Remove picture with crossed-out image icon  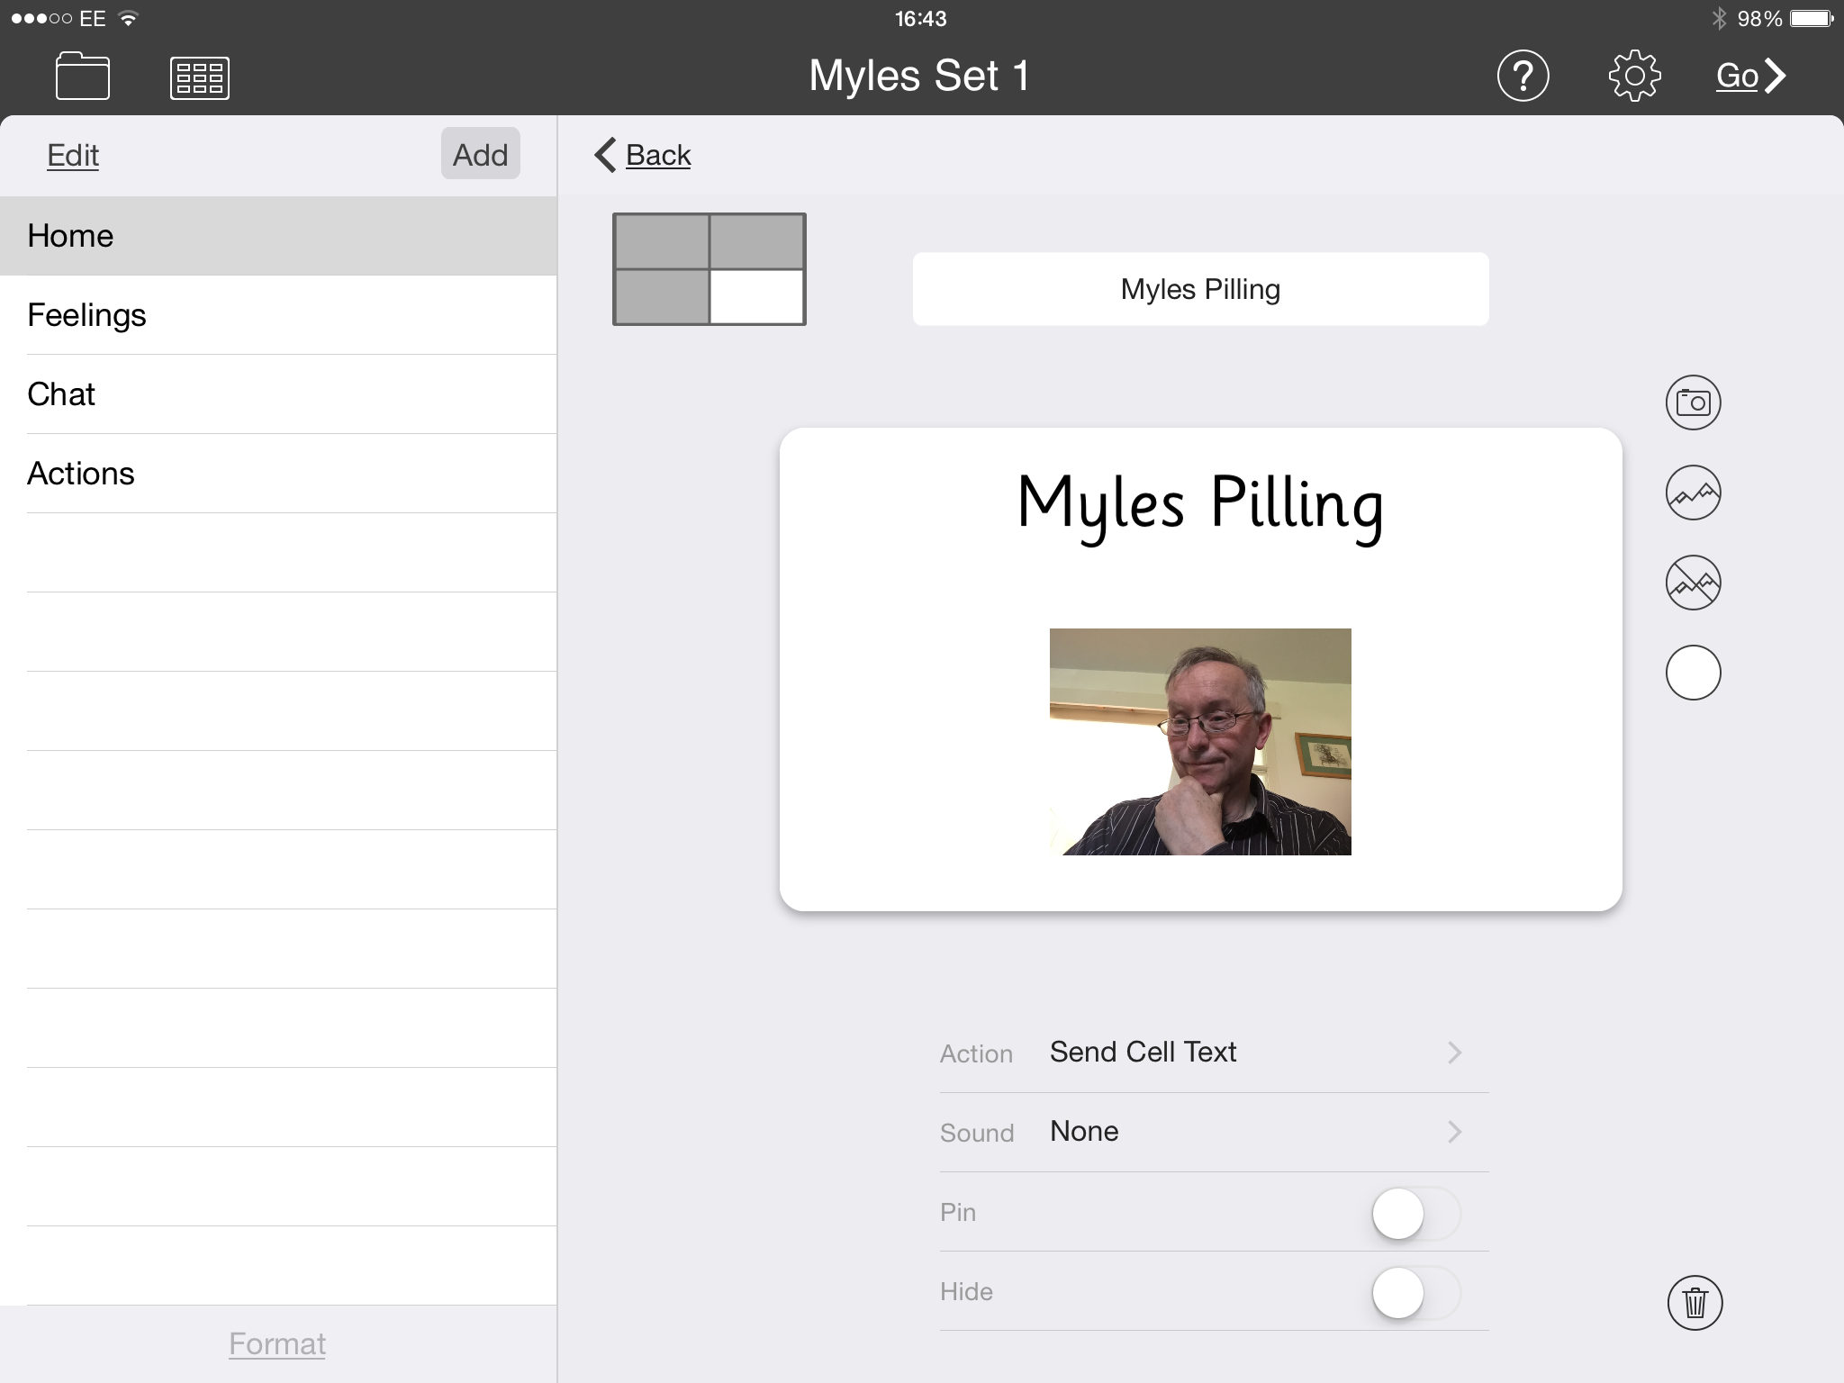tap(1693, 583)
